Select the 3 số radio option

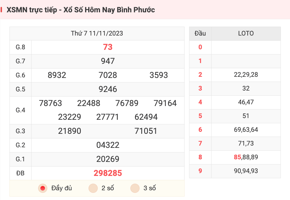(135, 188)
